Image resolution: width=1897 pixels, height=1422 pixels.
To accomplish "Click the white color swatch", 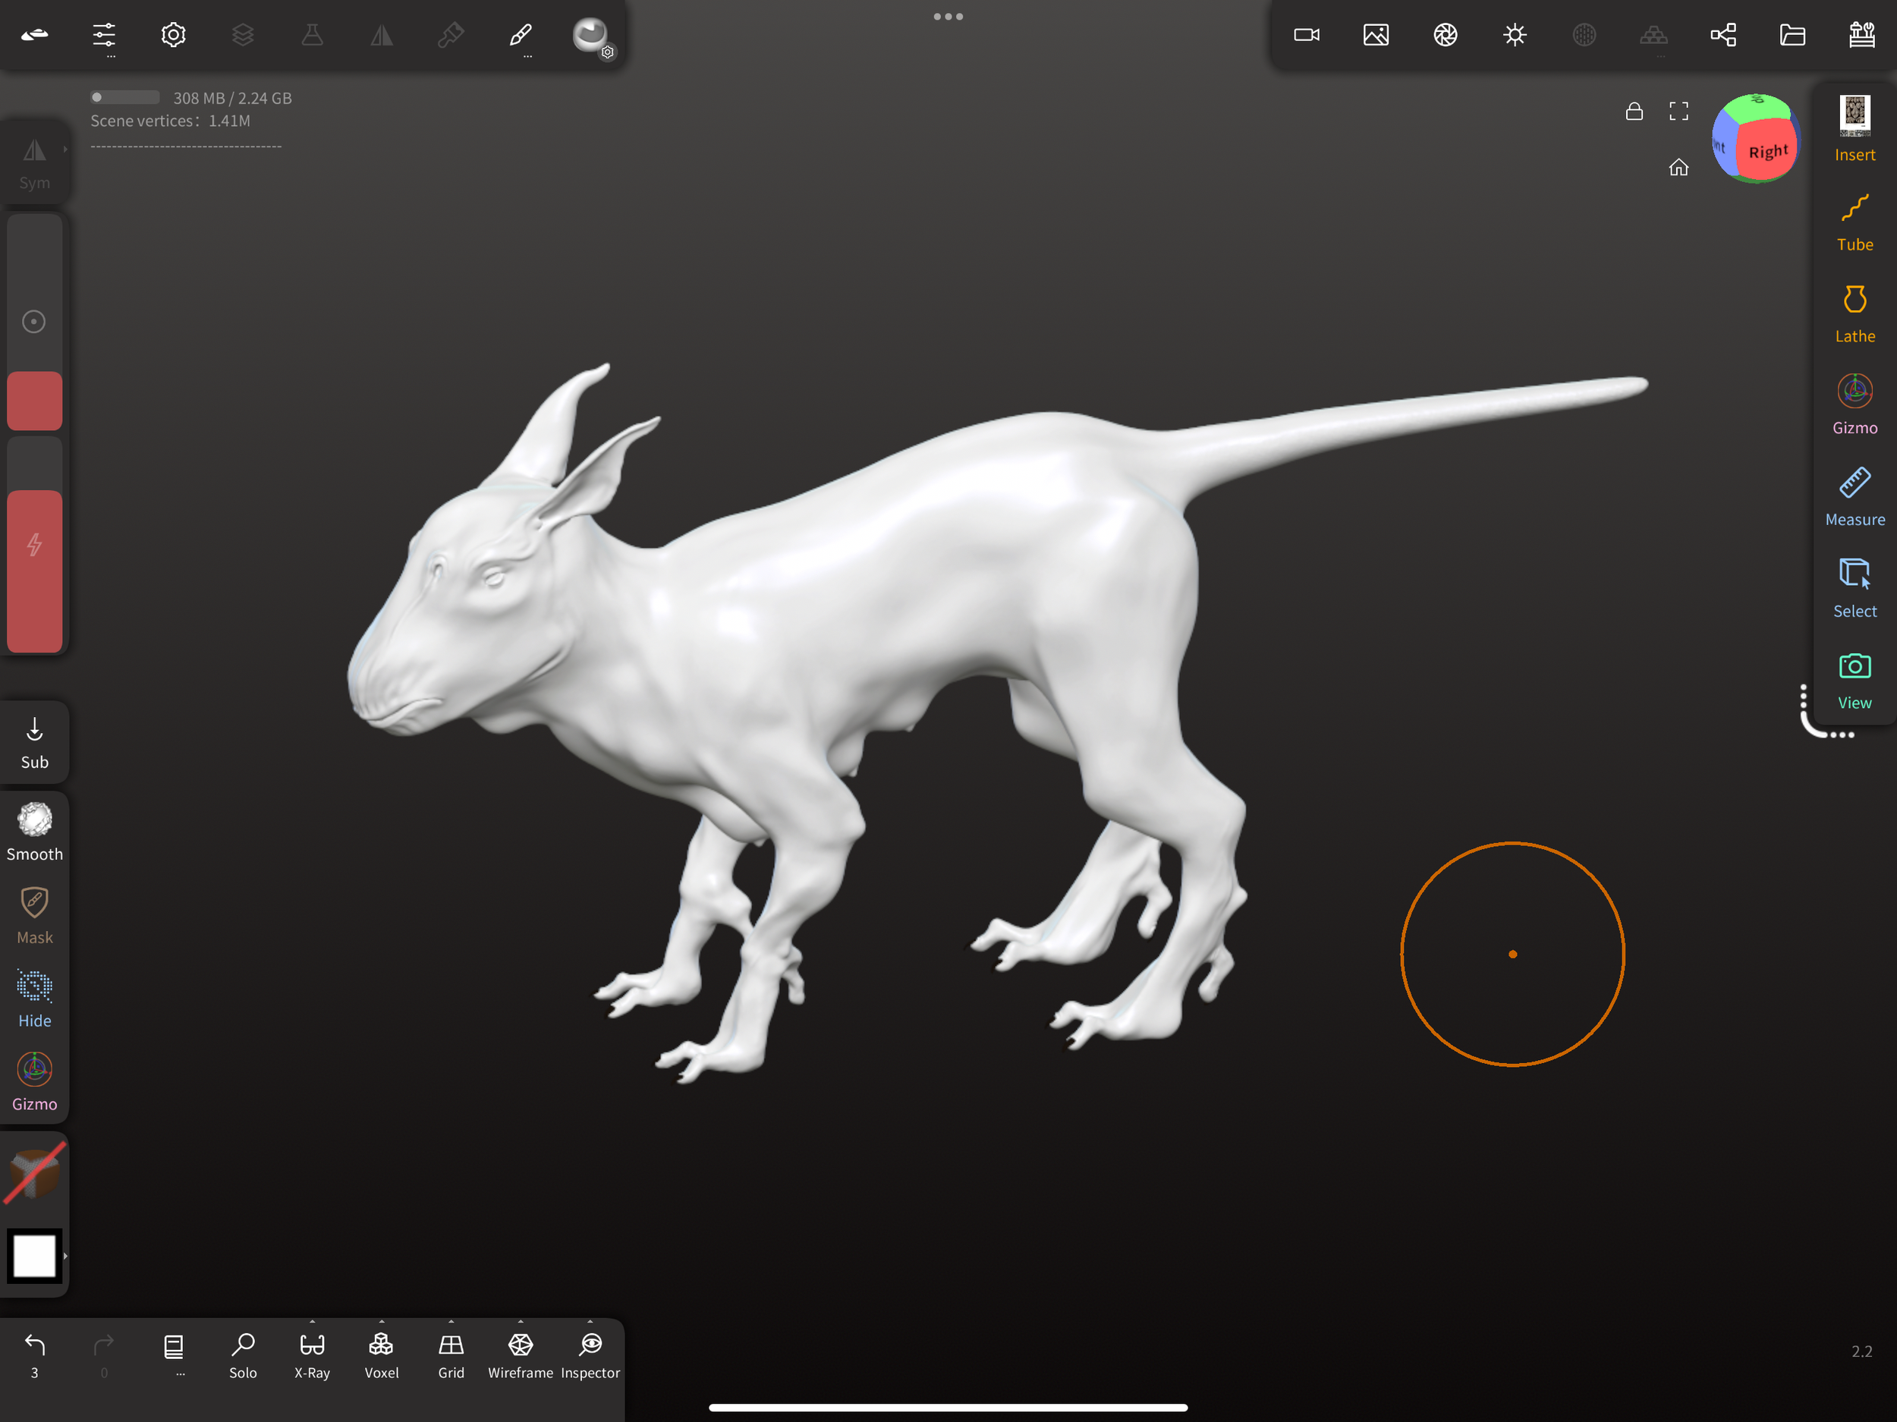I will click(34, 1256).
